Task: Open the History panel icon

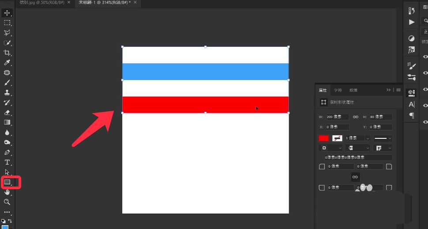Action: 411,11
